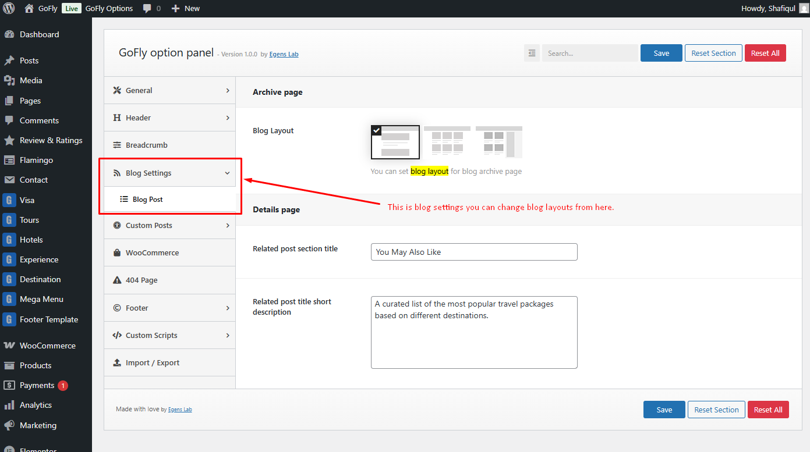Click the GoFly home icon in admin bar
This screenshot has height=452, width=810.
pyautogui.click(x=29, y=8)
